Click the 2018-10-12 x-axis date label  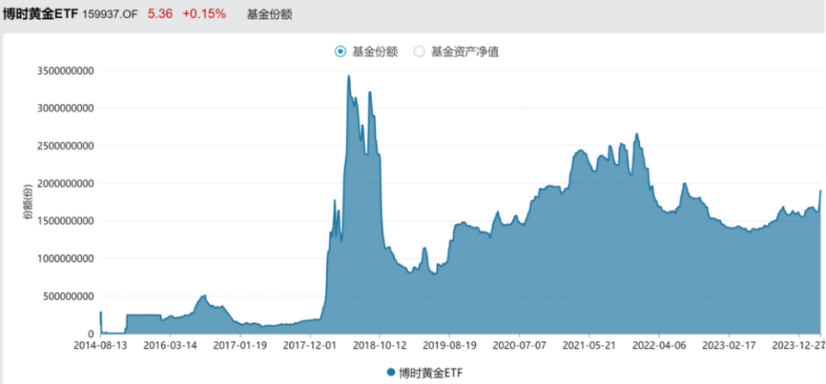(x=379, y=347)
